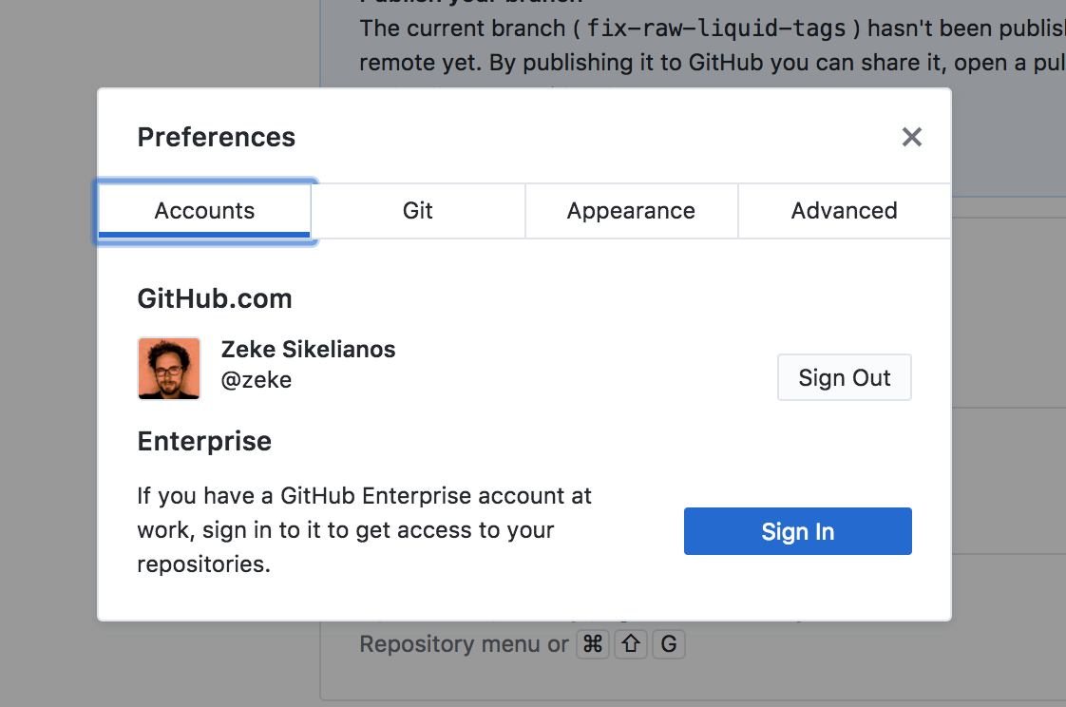Click the G keyboard key badge

click(x=668, y=644)
